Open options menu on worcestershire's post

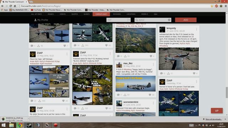153,103
